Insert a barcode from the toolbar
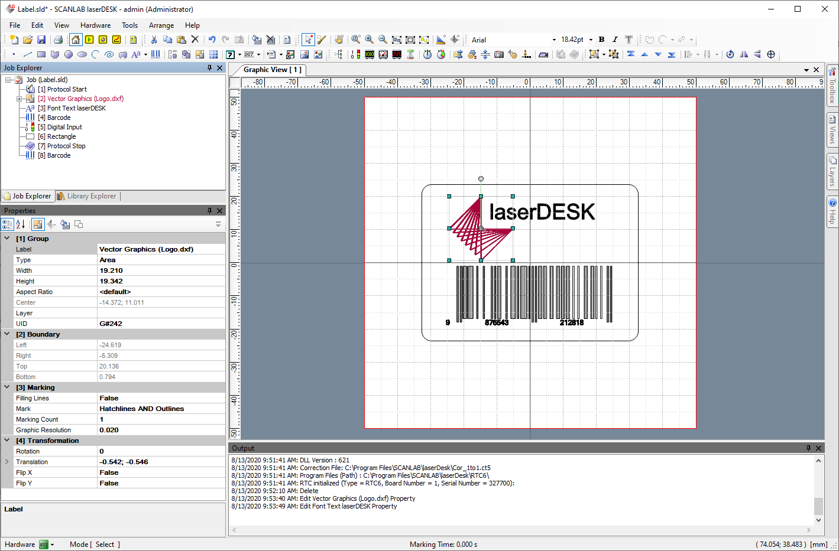 coord(156,54)
